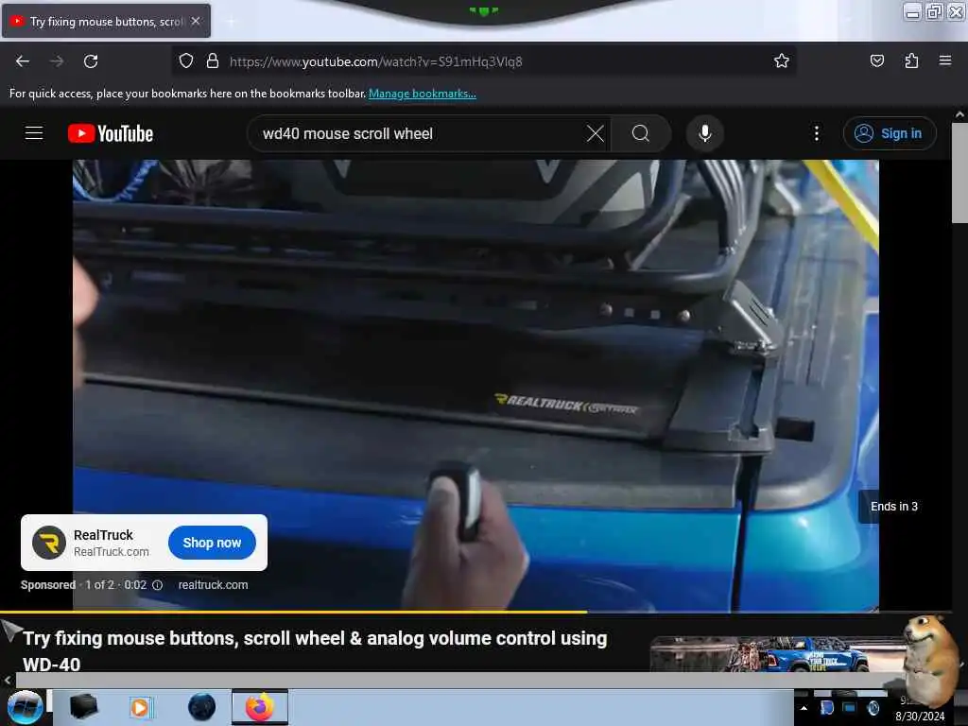Reload the current YouTube page
The width and height of the screenshot is (968, 726).
[91, 61]
